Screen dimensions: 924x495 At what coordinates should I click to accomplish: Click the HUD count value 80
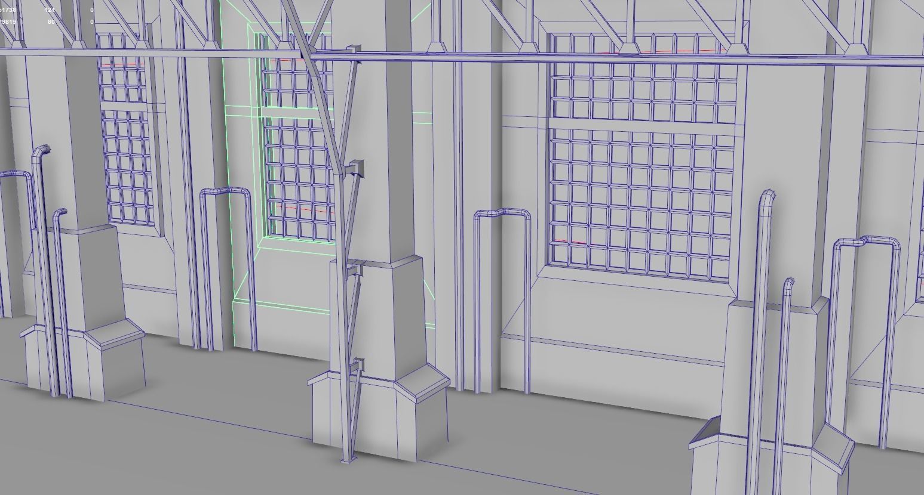coord(51,22)
